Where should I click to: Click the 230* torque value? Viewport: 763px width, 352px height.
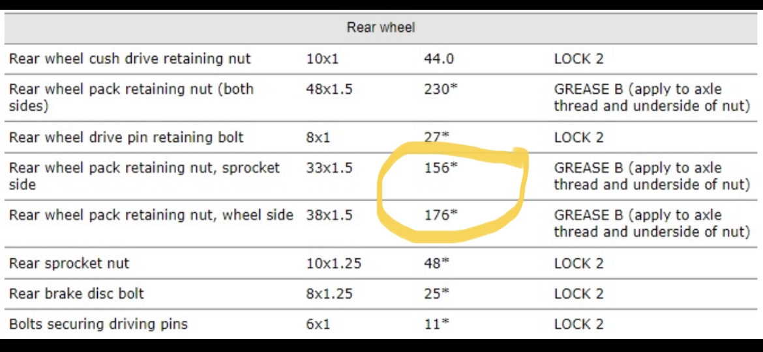click(440, 89)
